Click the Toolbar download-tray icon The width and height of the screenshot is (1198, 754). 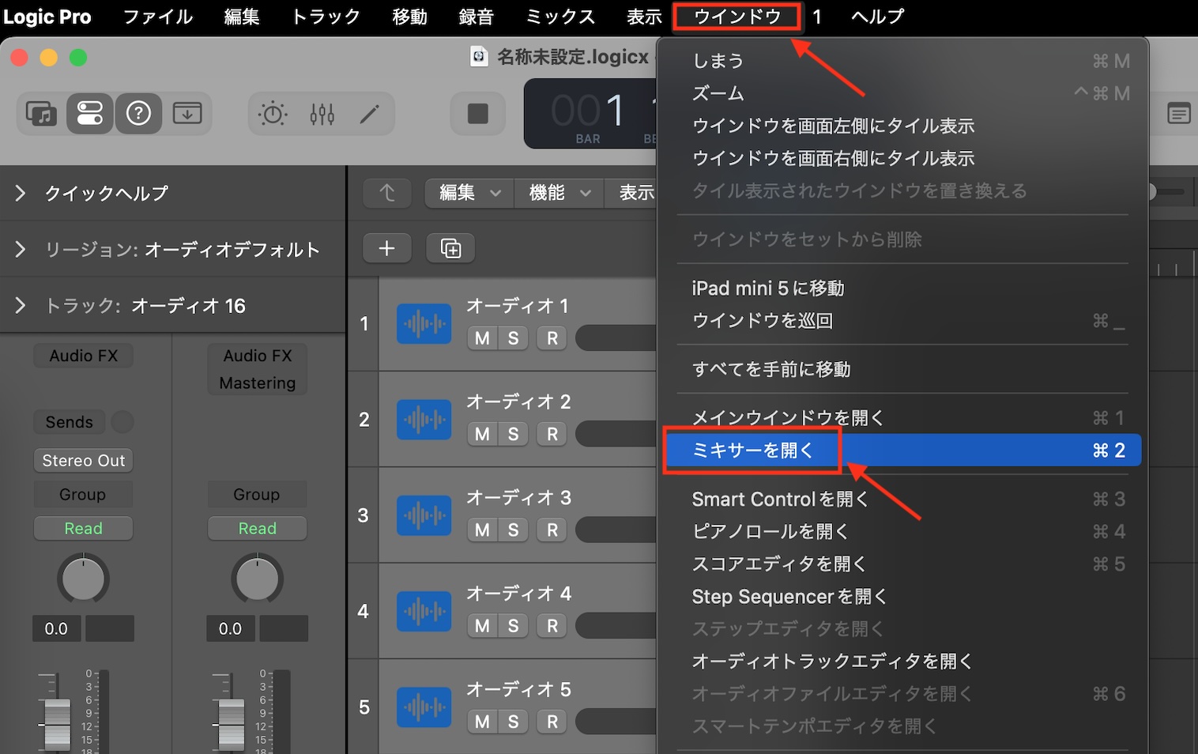tap(187, 114)
